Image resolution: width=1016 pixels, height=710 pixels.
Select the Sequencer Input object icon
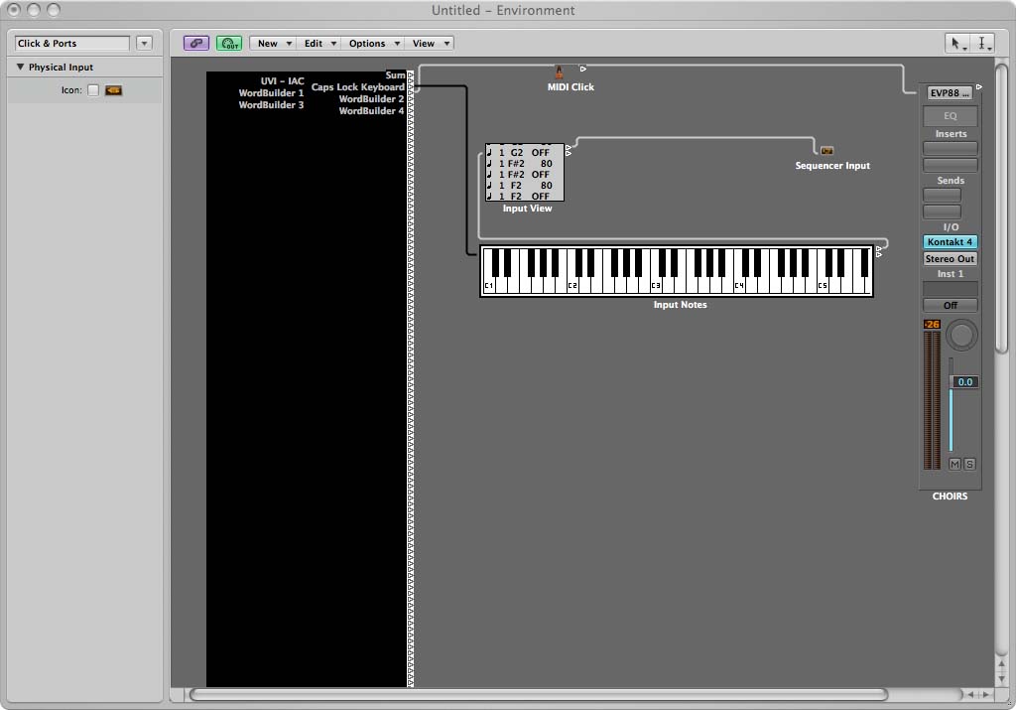tap(827, 151)
